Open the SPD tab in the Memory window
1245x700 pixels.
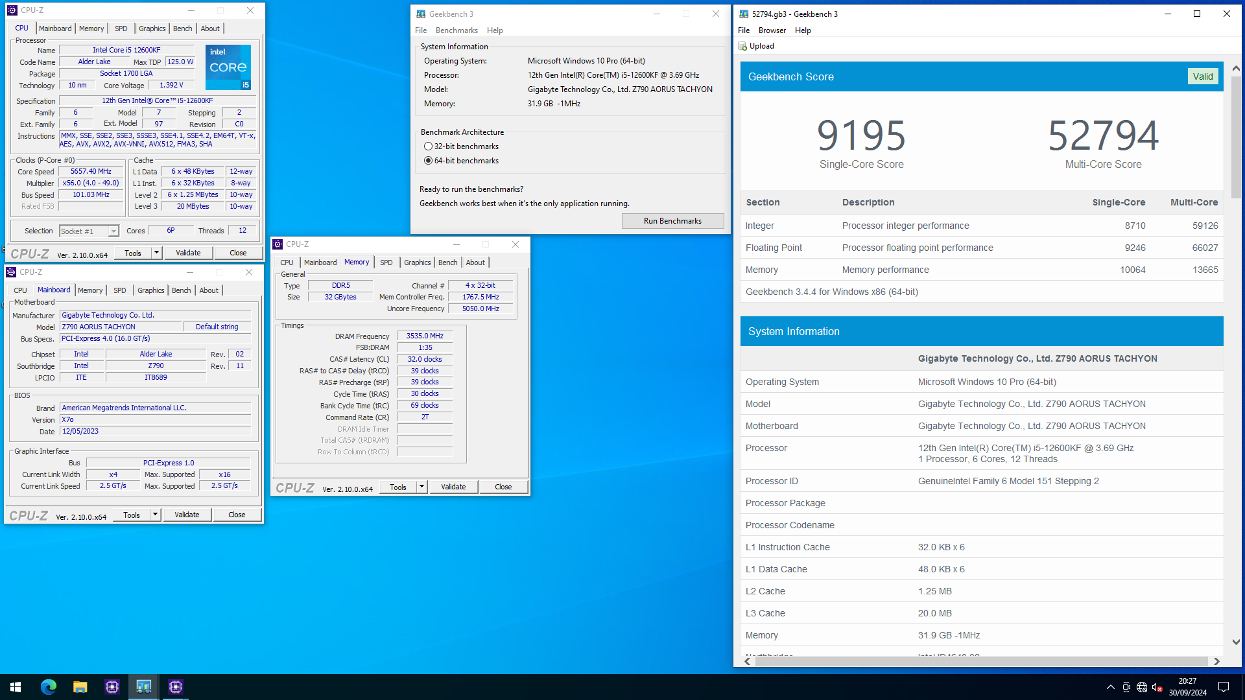pyautogui.click(x=386, y=262)
